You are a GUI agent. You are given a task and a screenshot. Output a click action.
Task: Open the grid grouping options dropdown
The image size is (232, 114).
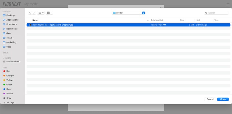[49, 13]
